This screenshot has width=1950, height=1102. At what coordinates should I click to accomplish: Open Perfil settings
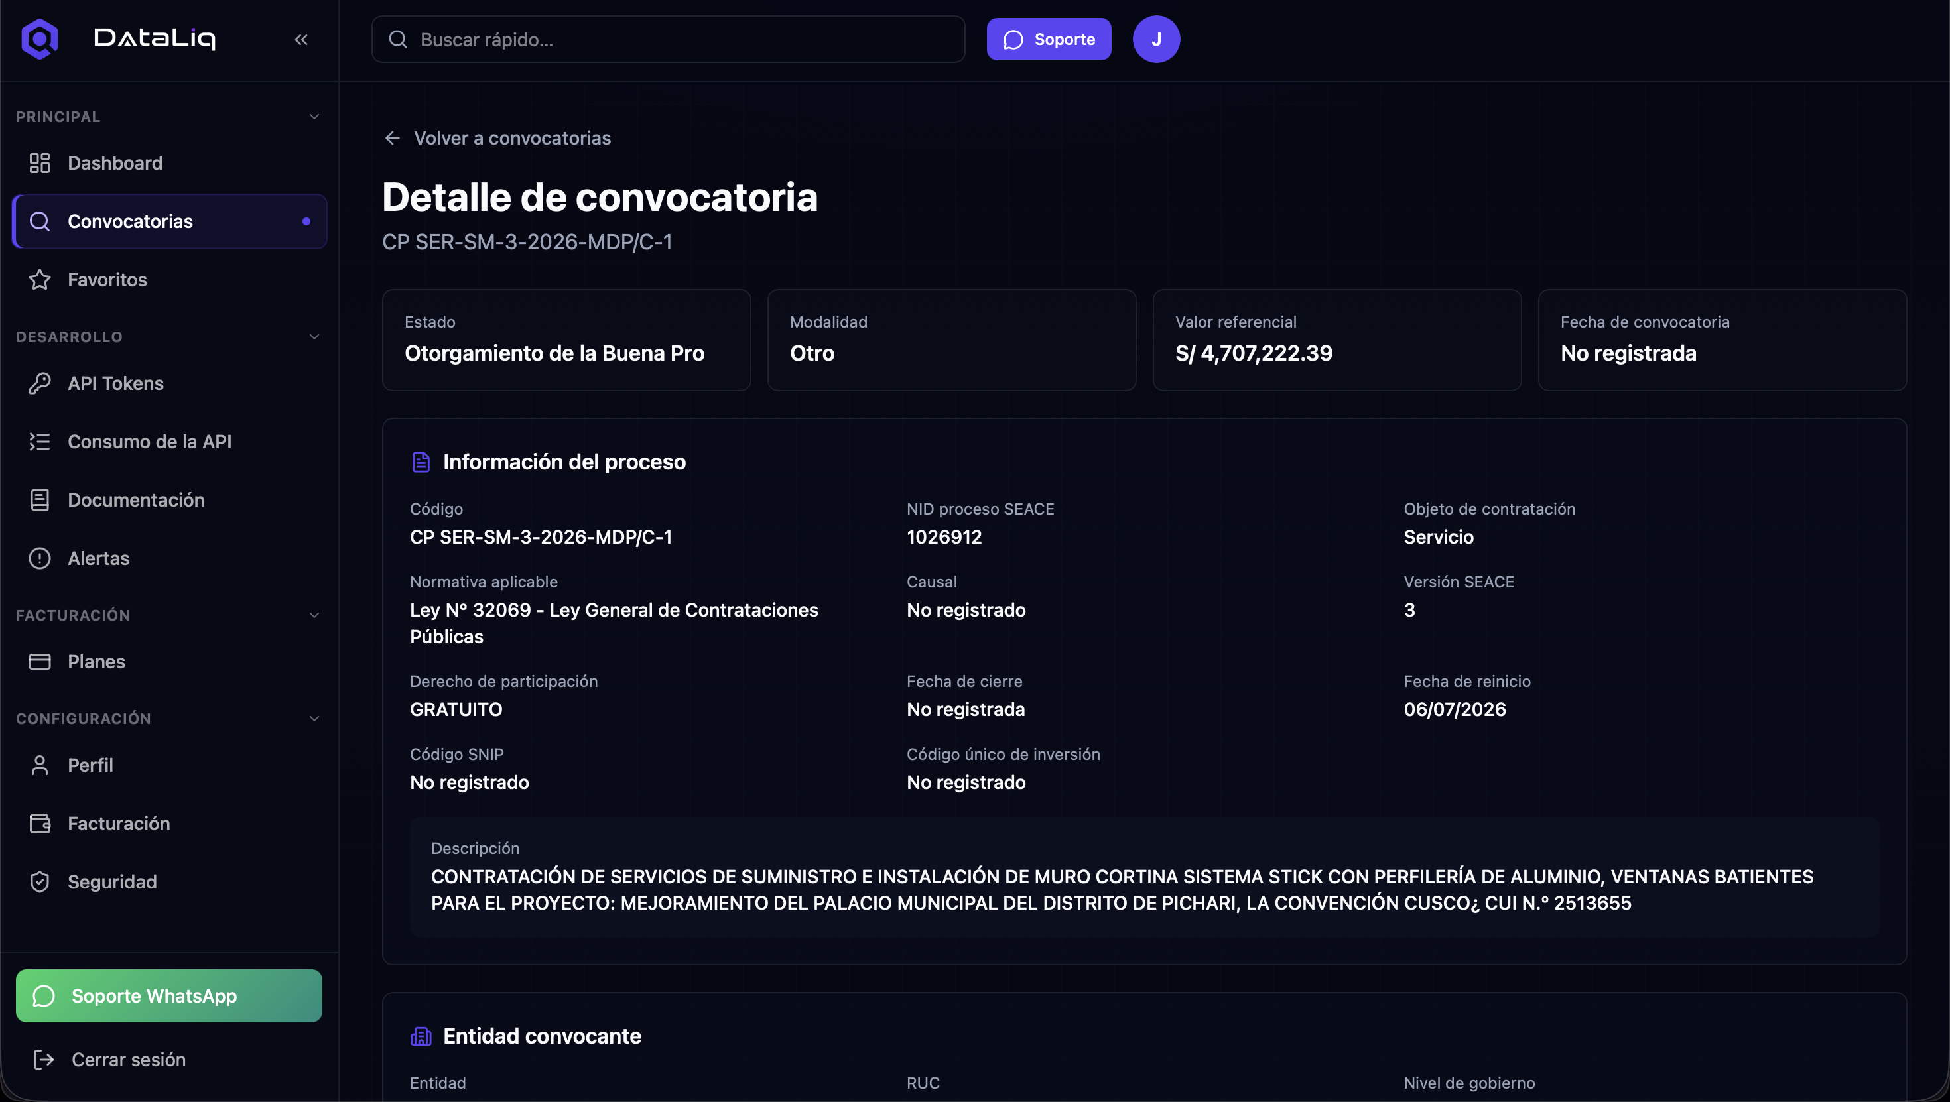[x=170, y=765]
